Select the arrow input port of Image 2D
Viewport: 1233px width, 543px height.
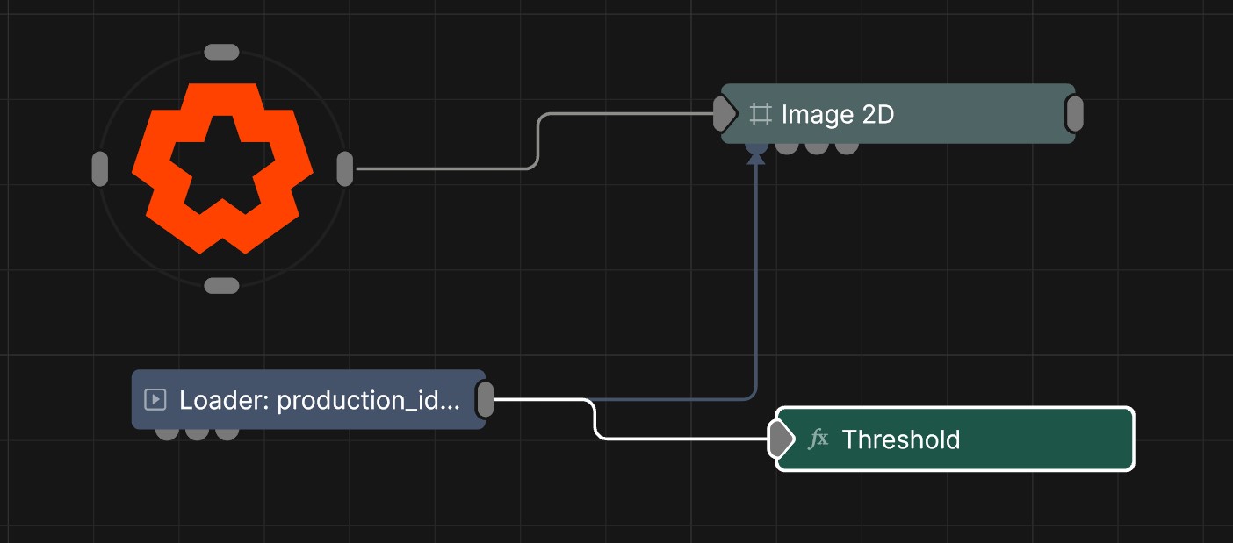click(725, 113)
